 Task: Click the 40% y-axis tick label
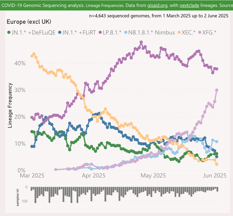point(20,63)
